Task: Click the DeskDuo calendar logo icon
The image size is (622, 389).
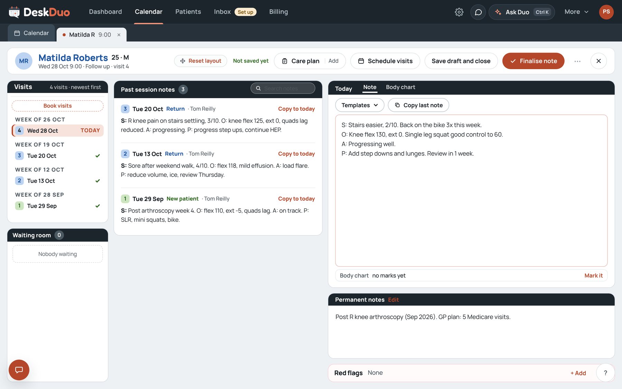Action: tap(14, 12)
